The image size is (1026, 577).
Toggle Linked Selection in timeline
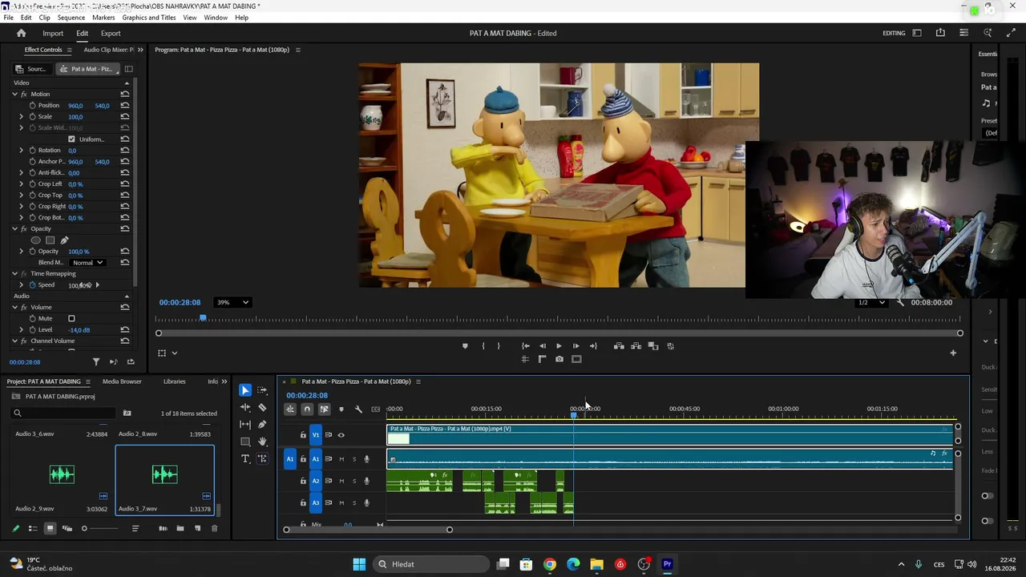click(324, 410)
